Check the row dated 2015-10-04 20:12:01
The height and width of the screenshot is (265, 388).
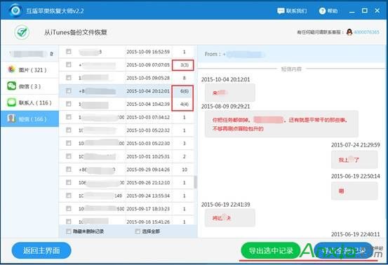tap(69, 90)
